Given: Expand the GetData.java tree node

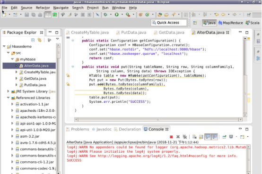Looking at the screenshot, I should click(x=16, y=78).
